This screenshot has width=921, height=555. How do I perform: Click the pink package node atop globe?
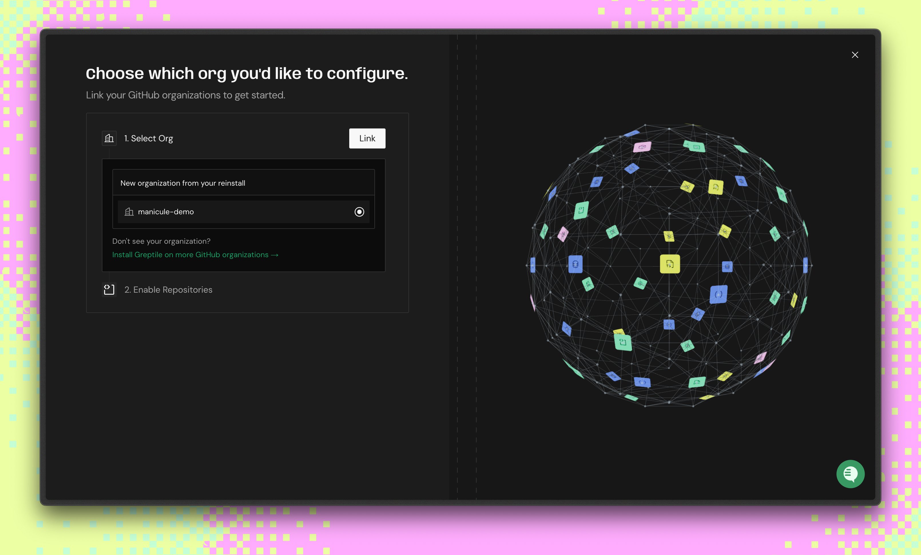[642, 147]
